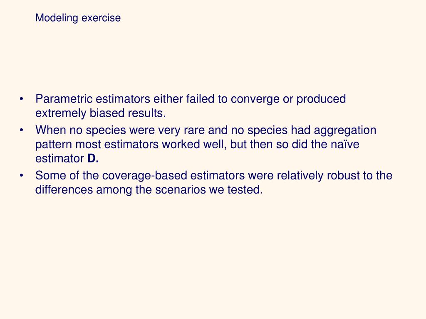
Task: Click the bullet marker before "When no species"
Action: (22, 130)
